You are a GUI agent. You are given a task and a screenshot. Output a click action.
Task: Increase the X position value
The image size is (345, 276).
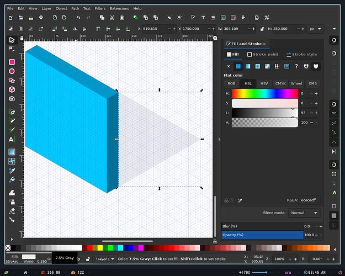[x=174, y=29]
